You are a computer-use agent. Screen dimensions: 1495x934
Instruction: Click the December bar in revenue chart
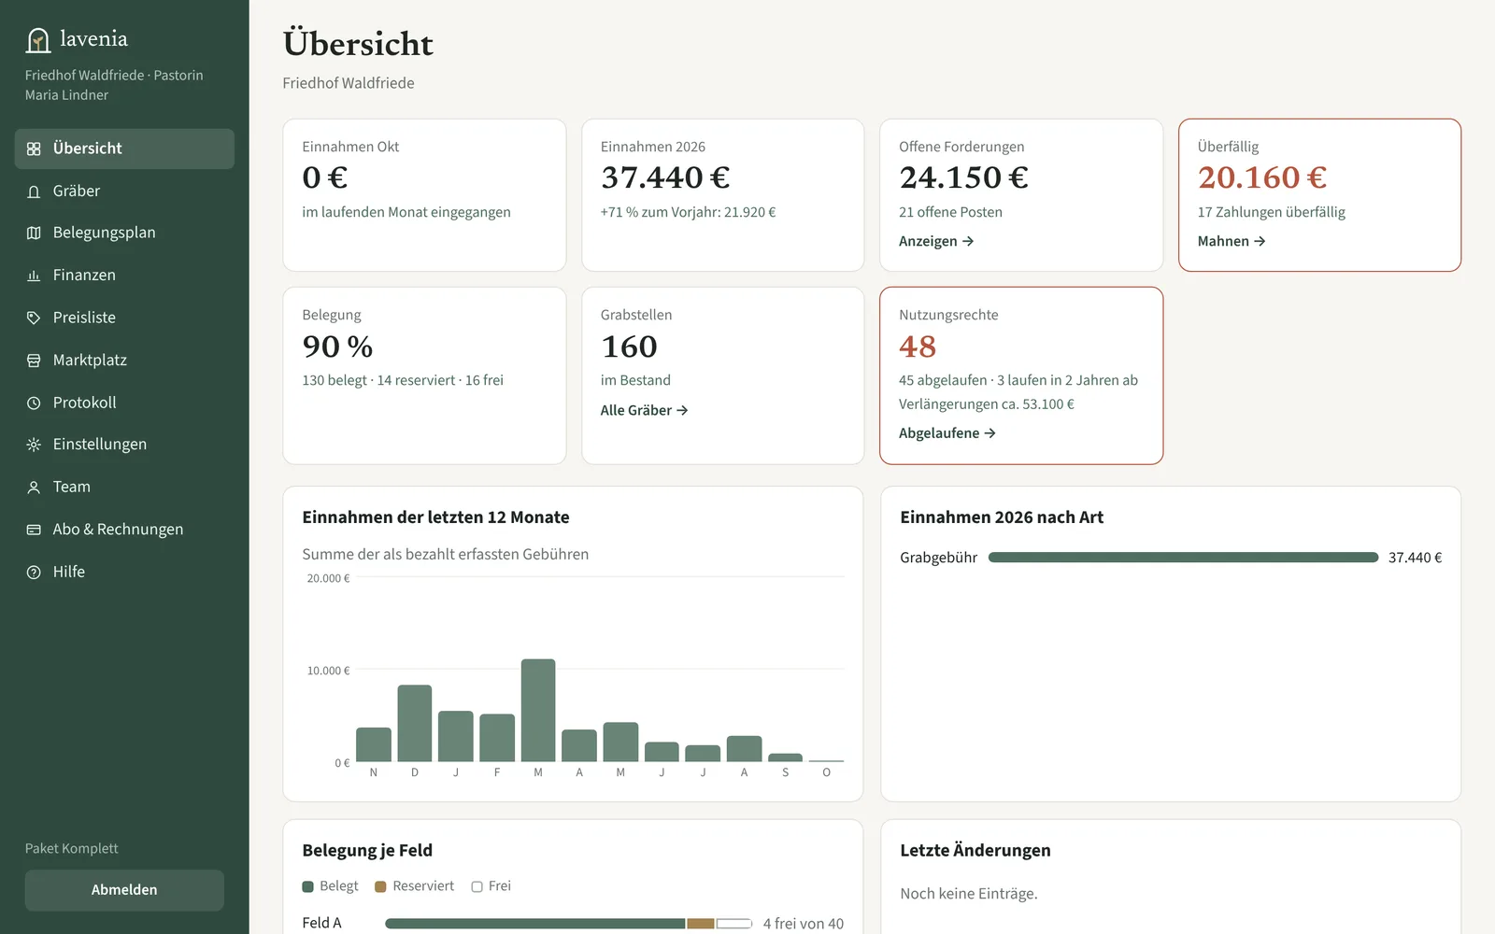pyautogui.click(x=415, y=723)
